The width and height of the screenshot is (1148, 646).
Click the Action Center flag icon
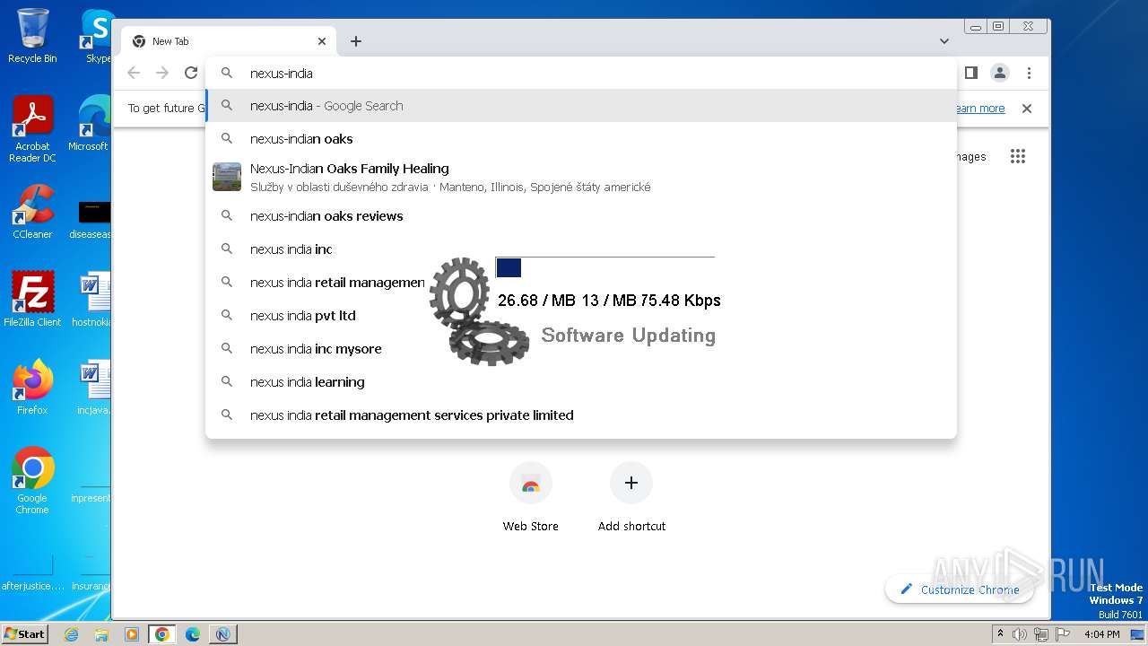[x=1062, y=634]
